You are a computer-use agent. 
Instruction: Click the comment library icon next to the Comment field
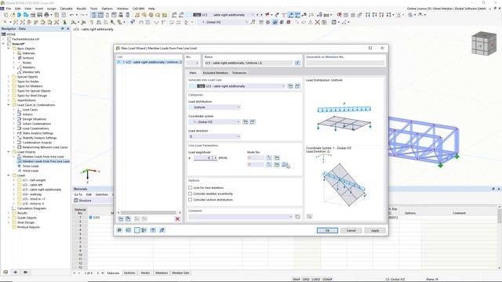[297, 217]
